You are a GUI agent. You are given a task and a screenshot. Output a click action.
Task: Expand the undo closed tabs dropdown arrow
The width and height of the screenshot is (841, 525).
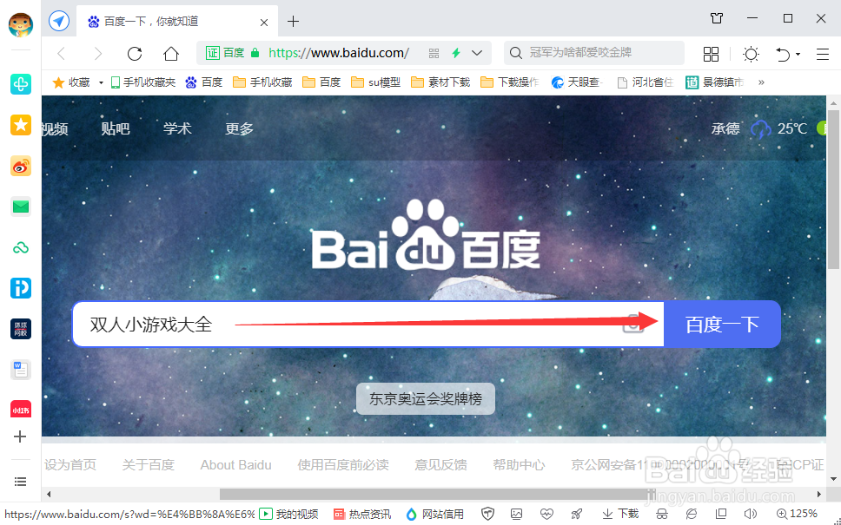click(798, 54)
